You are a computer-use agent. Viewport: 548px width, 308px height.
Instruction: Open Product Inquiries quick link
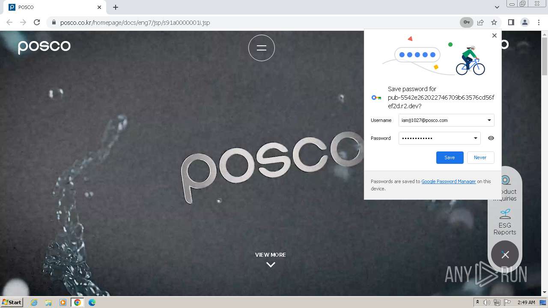[x=505, y=188]
